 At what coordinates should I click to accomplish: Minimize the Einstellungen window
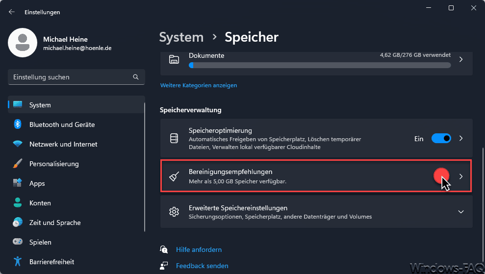tap(429, 8)
